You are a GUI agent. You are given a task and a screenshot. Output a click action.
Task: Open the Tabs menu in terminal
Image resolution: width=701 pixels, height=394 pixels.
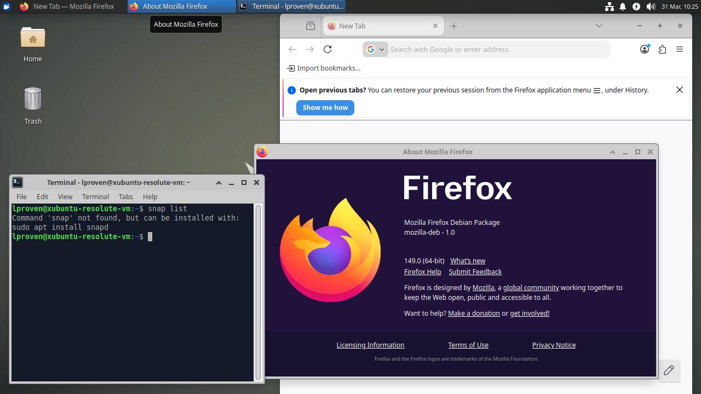coord(125,196)
